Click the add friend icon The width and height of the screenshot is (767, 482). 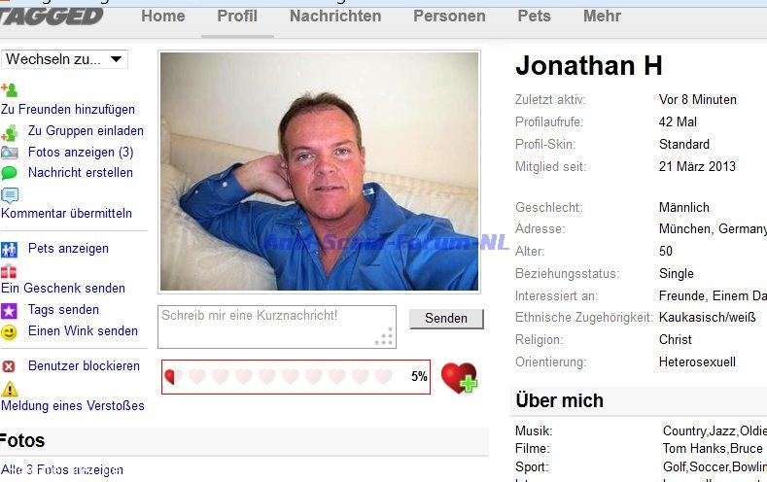point(10,90)
